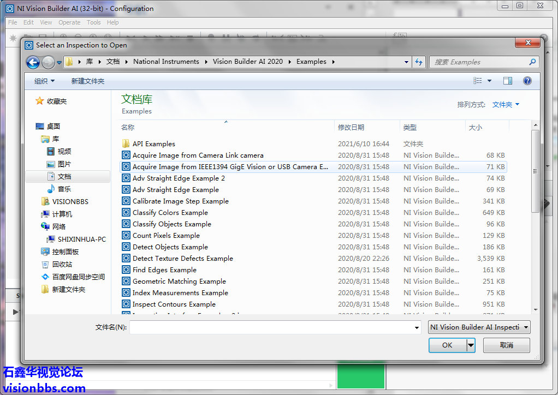Expand the OK button dropdown arrow
This screenshot has height=395, width=558.
tap(471, 345)
